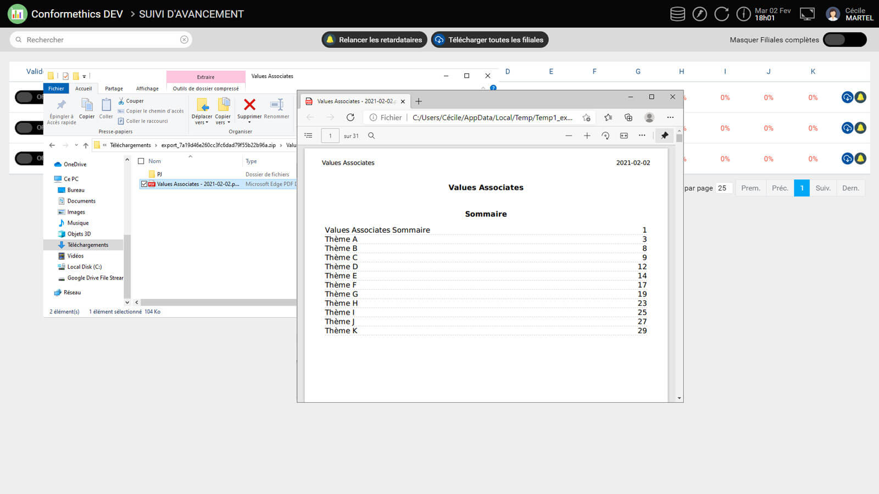Screen dimensions: 879x494
Task: Click Couper scissors in Explorer ribbon
Action: click(x=131, y=101)
